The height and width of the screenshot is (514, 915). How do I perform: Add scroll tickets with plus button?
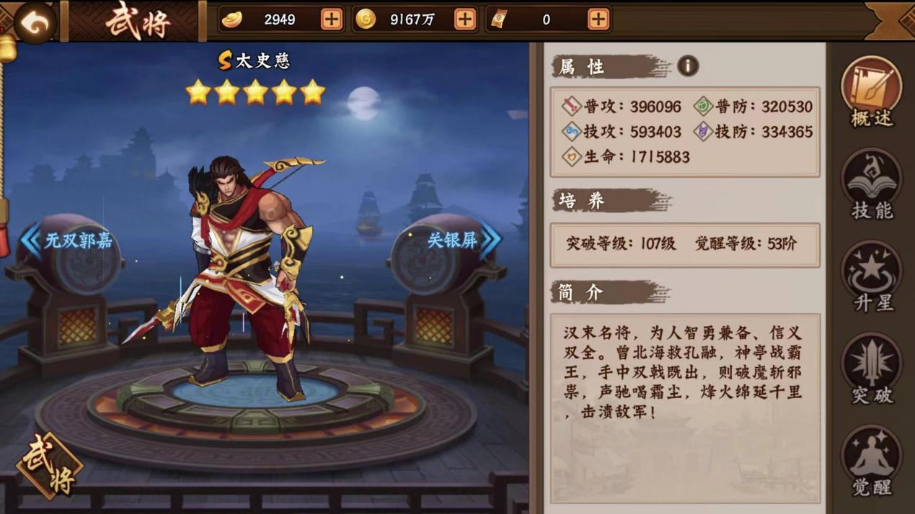click(x=598, y=19)
